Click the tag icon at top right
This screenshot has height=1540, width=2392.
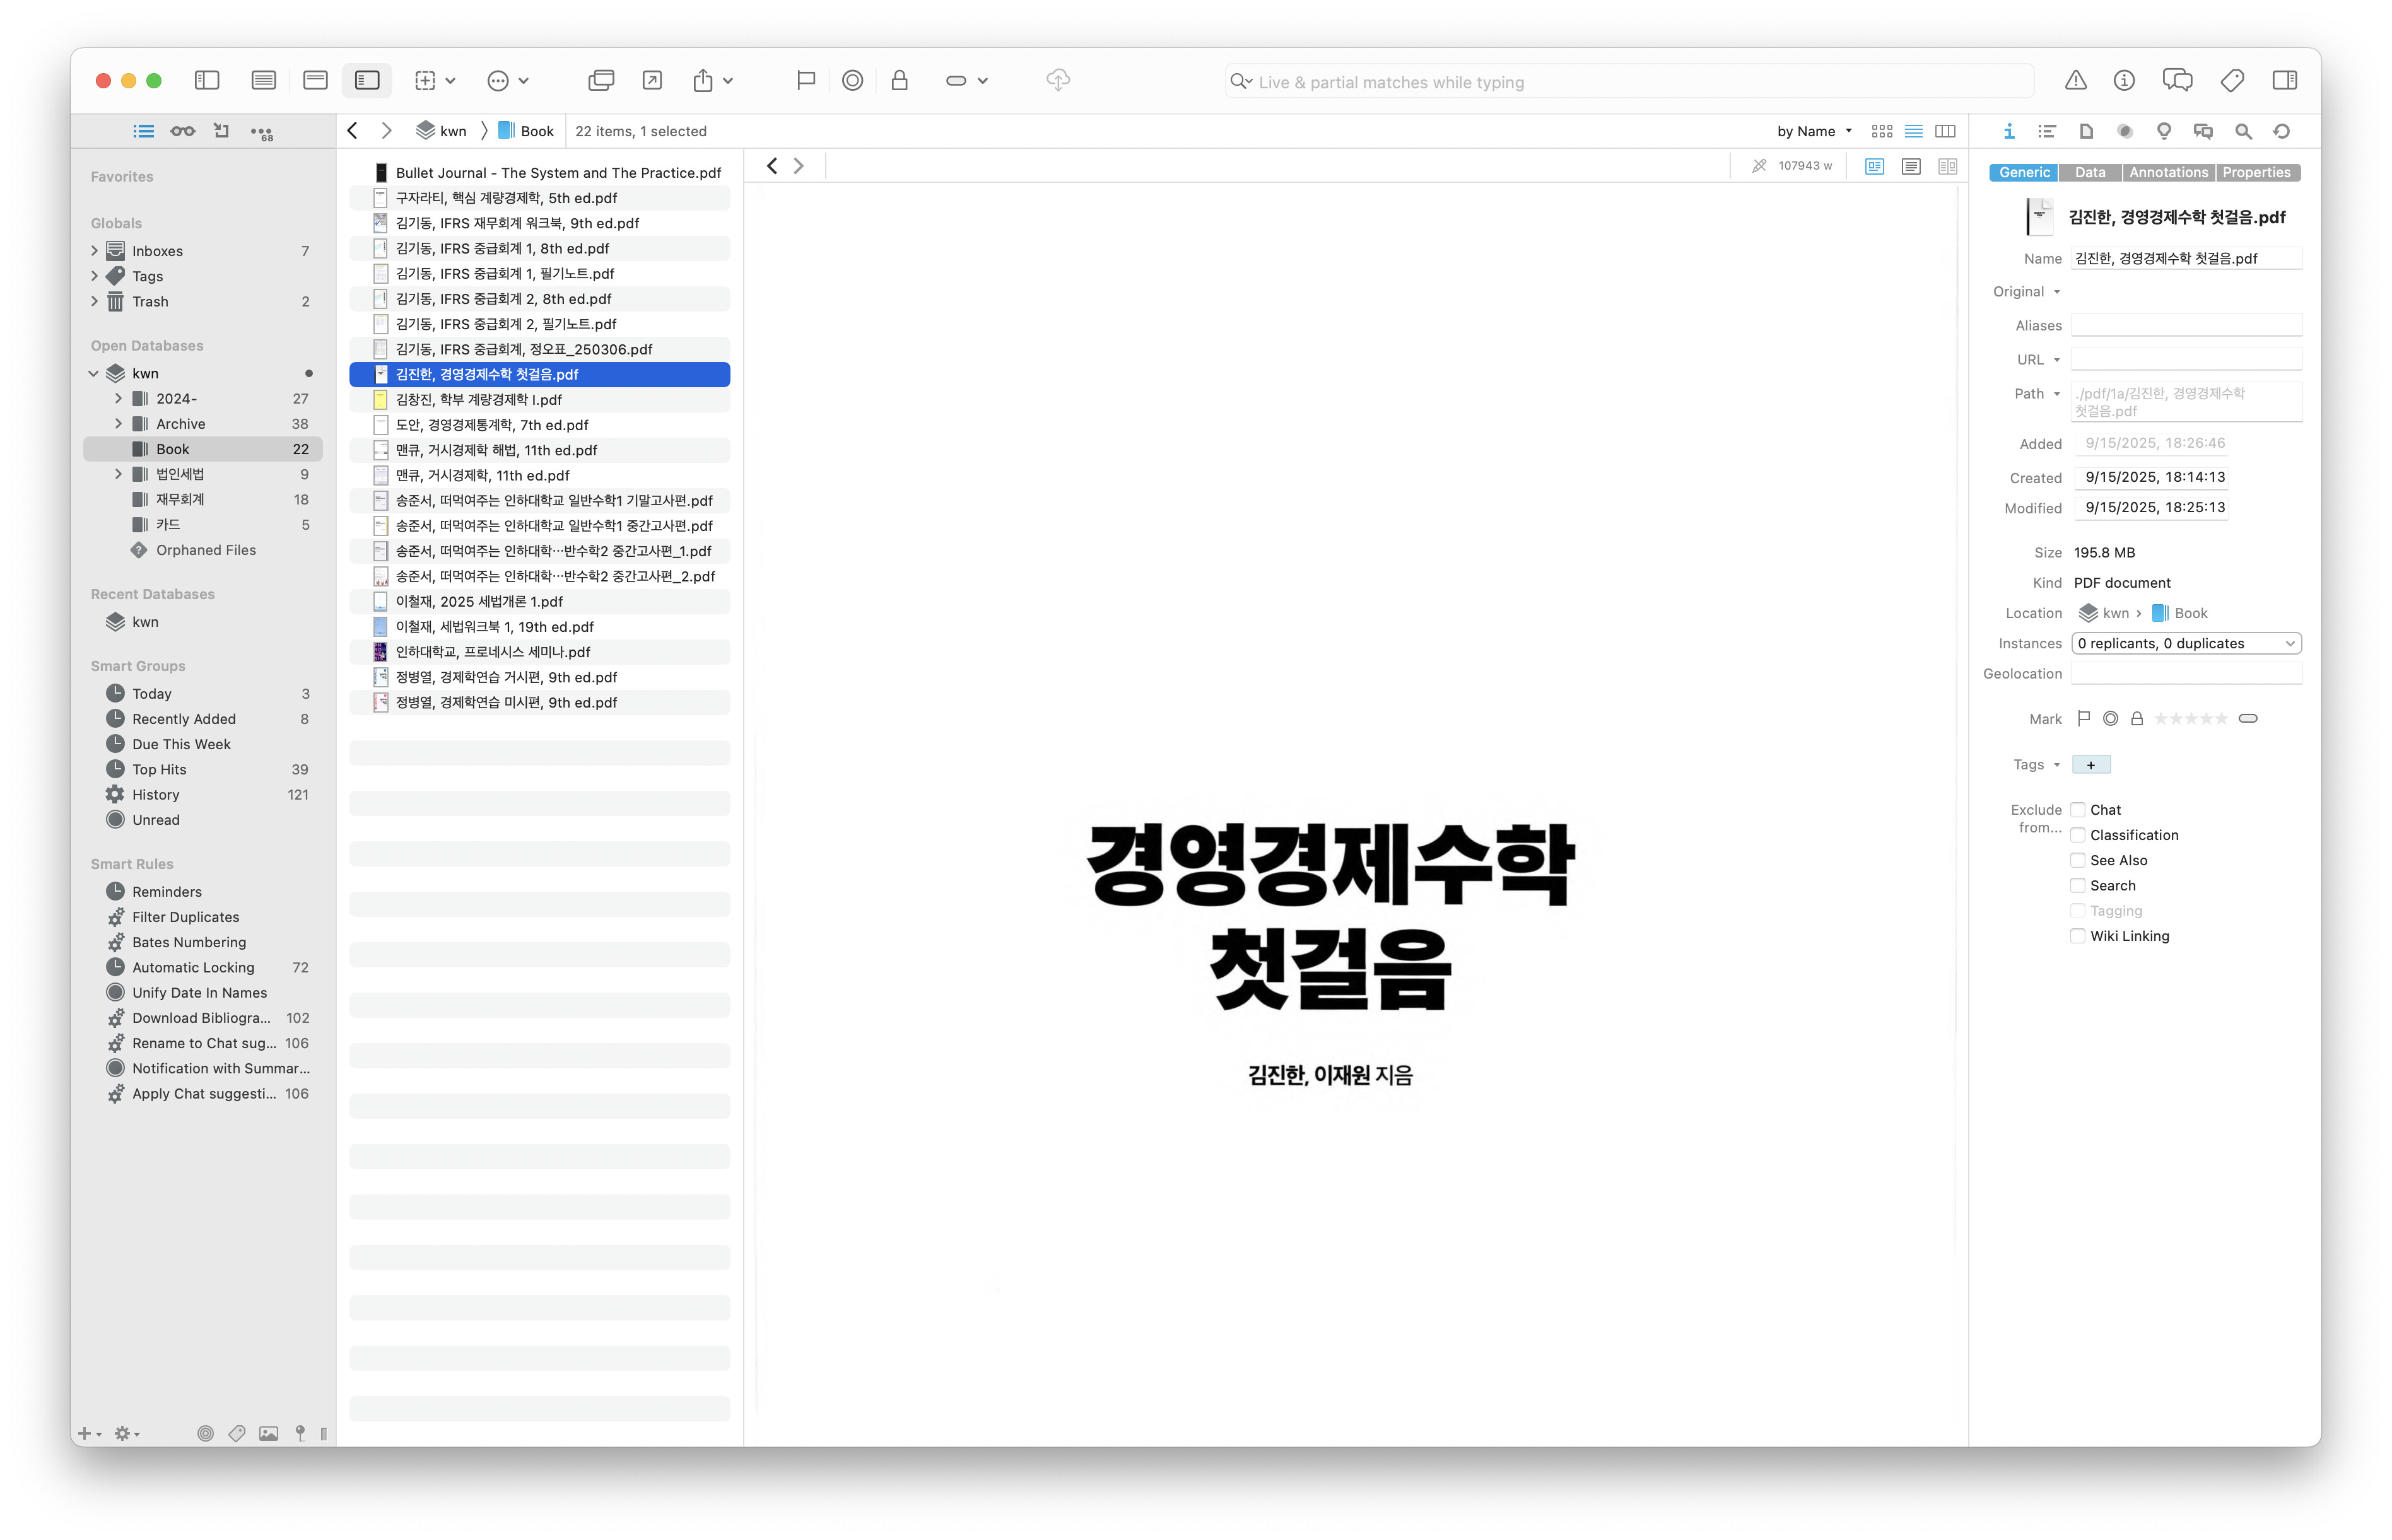coord(2231,80)
